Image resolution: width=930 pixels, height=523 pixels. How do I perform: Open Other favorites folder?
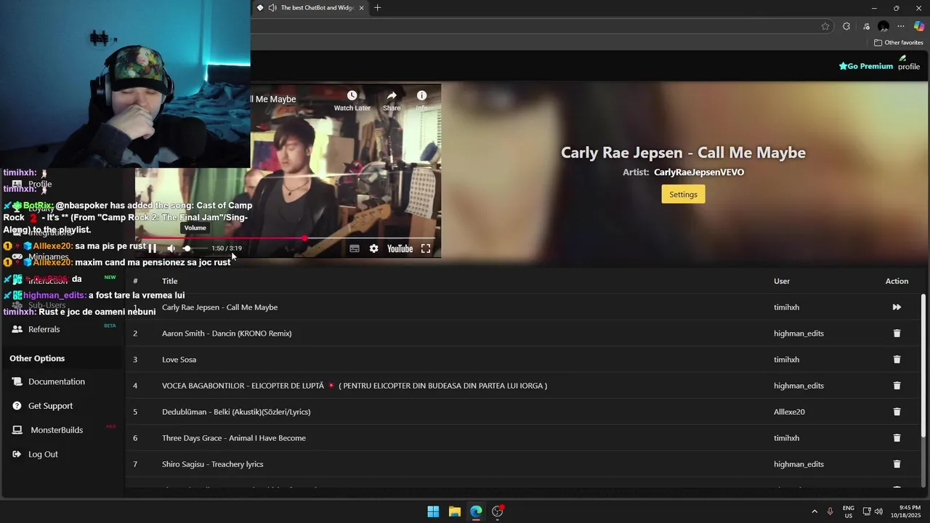pyautogui.click(x=899, y=43)
